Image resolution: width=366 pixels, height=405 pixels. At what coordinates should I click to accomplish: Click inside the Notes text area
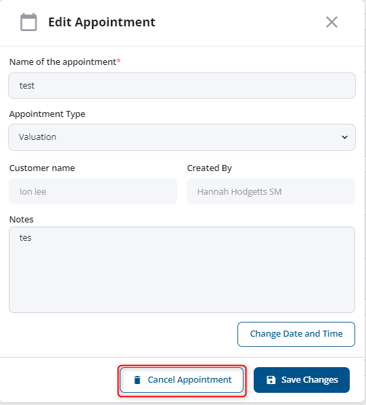pyautogui.click(x=182, y=270)
